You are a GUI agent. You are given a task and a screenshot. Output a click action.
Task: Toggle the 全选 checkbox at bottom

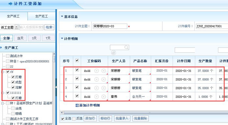pos(63,119)
